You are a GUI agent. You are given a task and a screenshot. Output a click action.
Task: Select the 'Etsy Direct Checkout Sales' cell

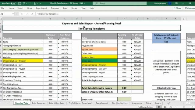tap(99, 42)
